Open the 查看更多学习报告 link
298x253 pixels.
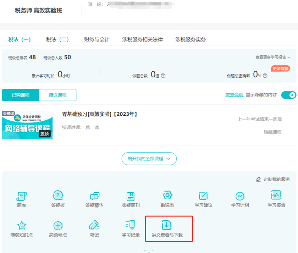pyautogui.click(x=272, y=57)
